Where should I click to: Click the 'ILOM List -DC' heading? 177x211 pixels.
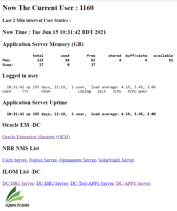[21, 172]
